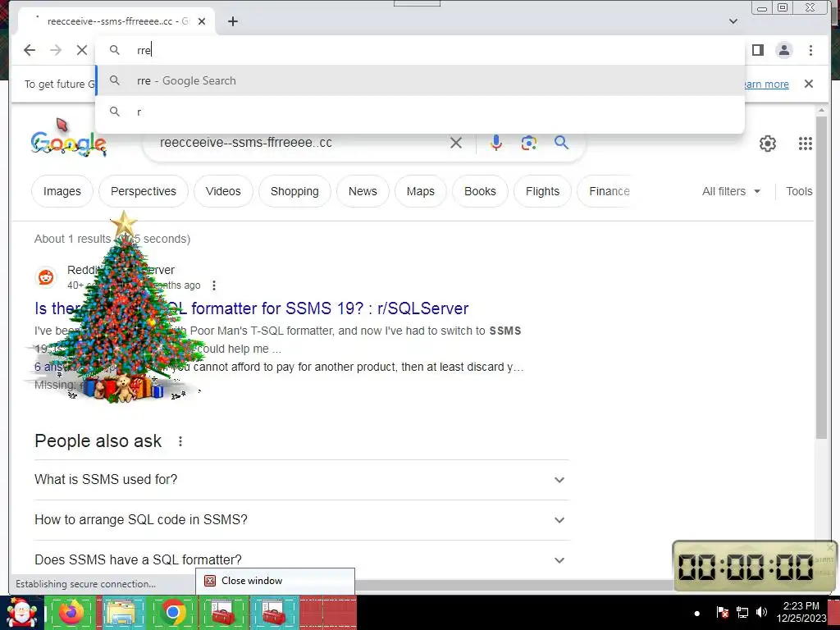Expand 'Does SSMS have a SQL formatter?'

click(x=302, y=559)
